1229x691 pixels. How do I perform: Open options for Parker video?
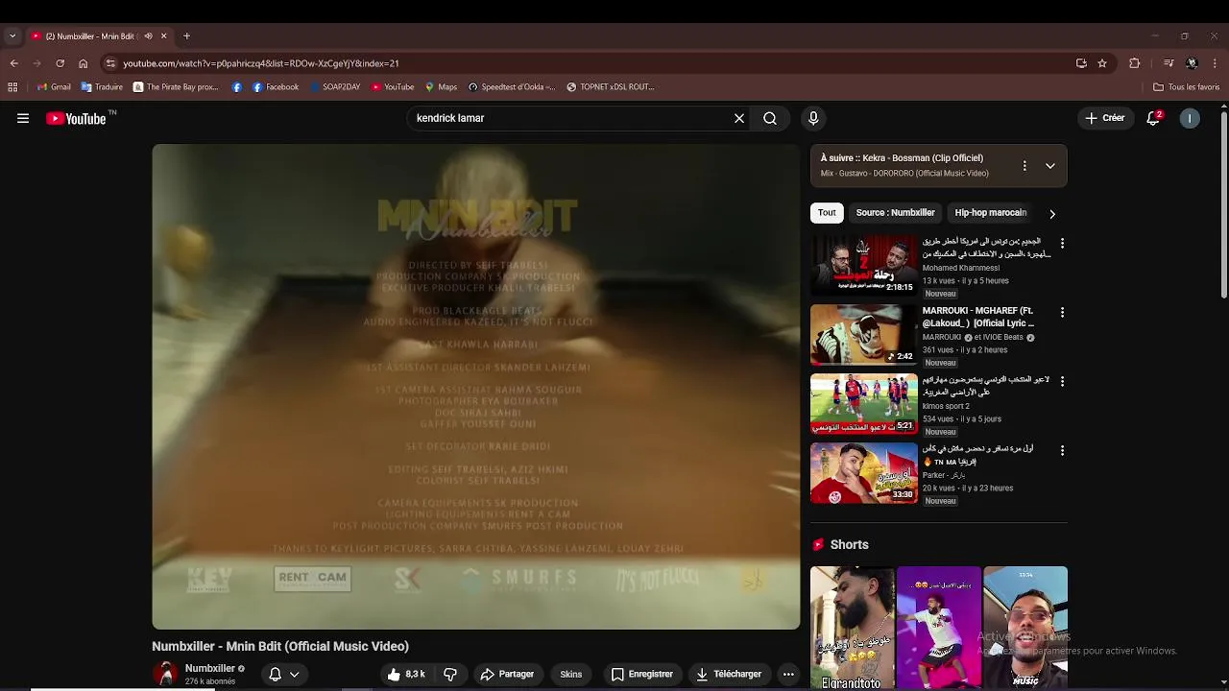pyautogui.click(x=1062, y=450)
